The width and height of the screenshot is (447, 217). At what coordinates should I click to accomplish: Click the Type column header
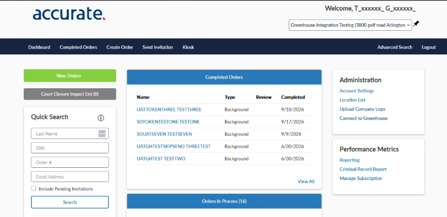pos(230,97)
